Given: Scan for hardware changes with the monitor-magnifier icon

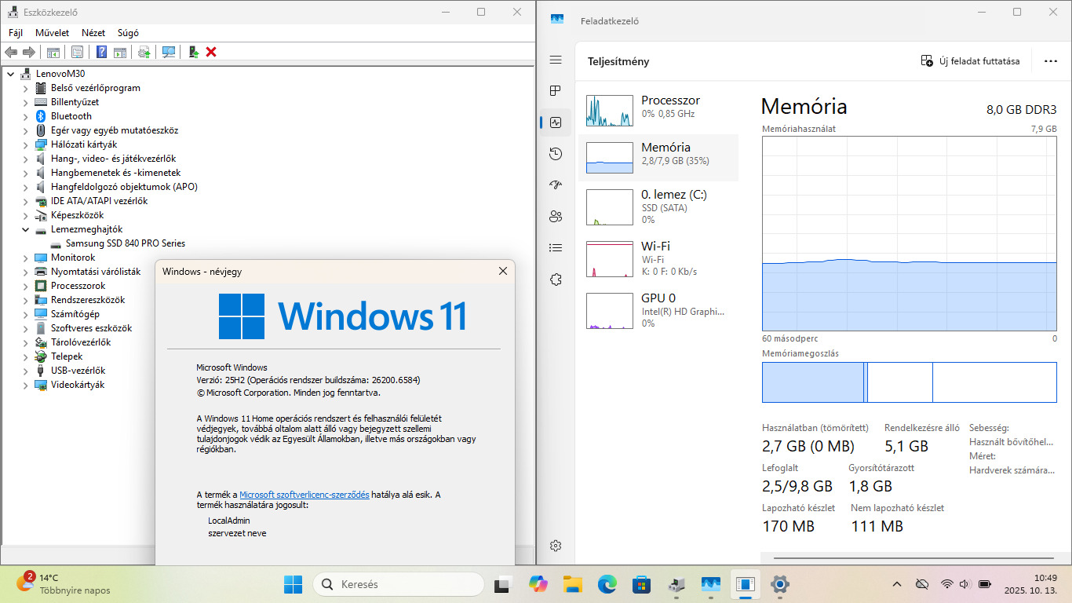Looking at the screenshot, I should pyautogui.click(x=168, y=52).
